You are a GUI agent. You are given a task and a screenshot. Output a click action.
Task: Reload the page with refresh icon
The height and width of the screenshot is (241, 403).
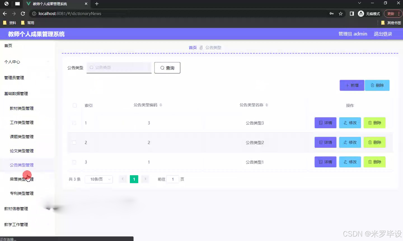[23, 14]
